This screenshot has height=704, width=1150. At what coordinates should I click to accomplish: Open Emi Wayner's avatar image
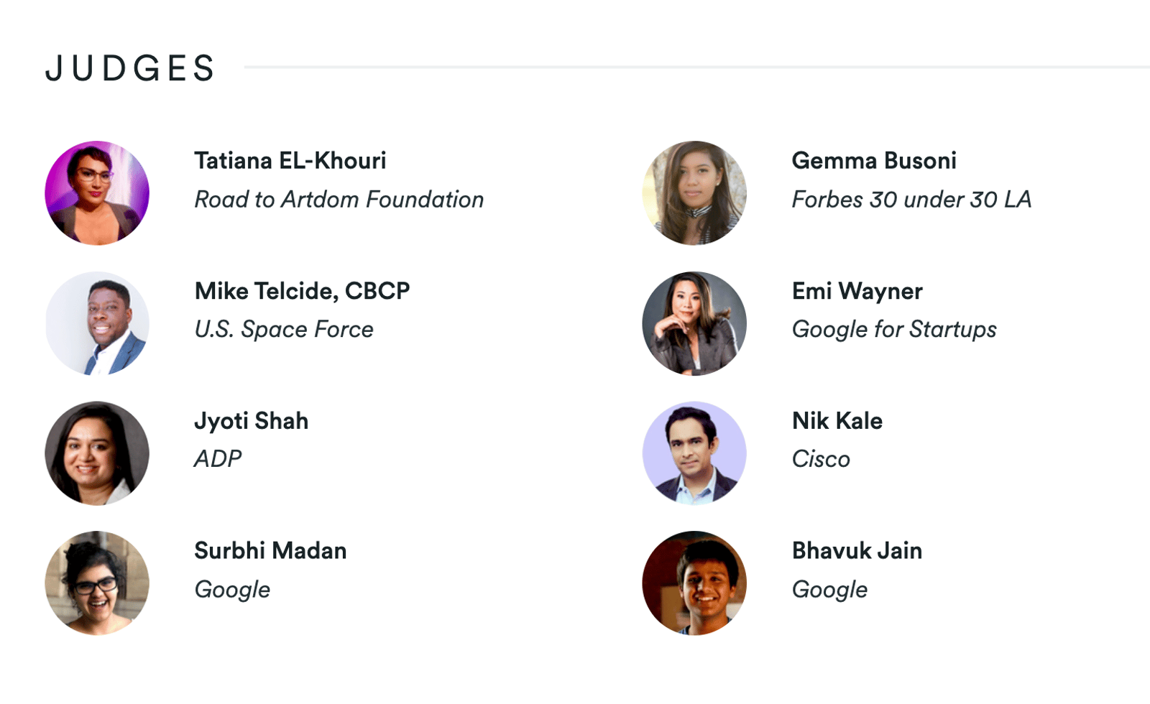pyautogui.click(x=694, y=323)
